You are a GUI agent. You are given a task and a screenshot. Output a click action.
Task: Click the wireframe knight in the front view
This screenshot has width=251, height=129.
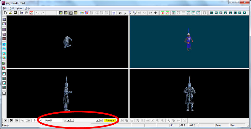pos(190,94)
